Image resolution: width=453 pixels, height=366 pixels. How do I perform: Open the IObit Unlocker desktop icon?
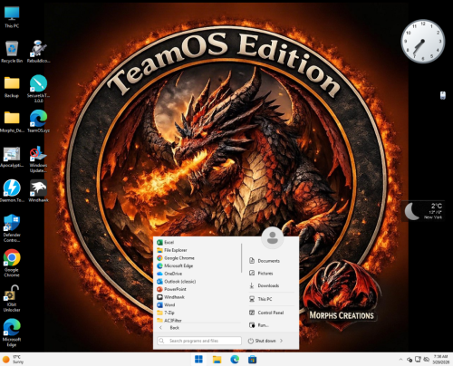click(12, 298)
